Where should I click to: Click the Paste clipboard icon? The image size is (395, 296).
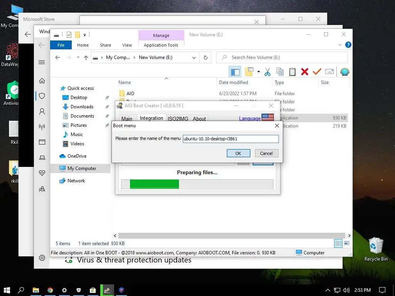point(292,72)
